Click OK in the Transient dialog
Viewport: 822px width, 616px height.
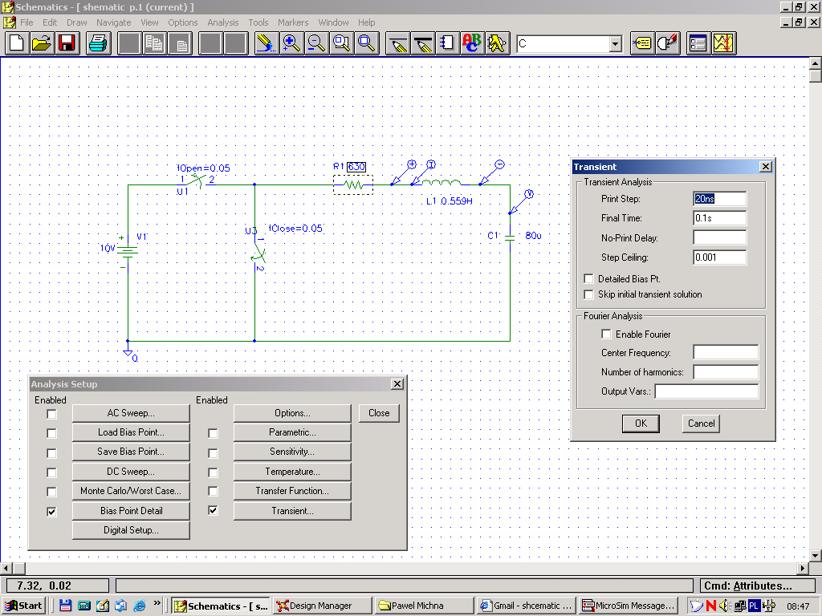pos(641,423)
